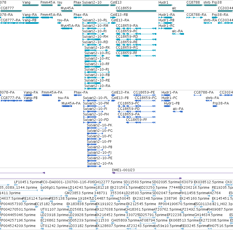Choose transcript Su(var)2-10-RA
Screen dimensions: 233x230
[93, 89]
